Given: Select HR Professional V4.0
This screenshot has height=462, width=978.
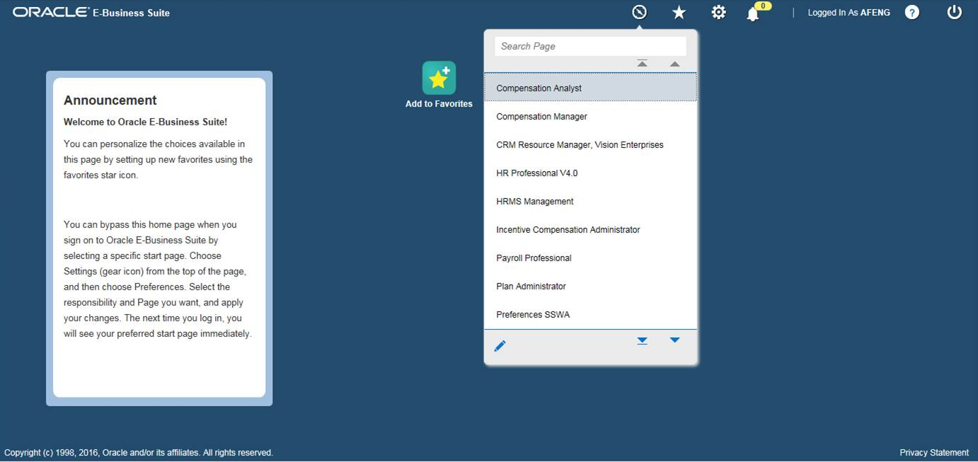Looking at the screenshot, I should pos(590,173).
